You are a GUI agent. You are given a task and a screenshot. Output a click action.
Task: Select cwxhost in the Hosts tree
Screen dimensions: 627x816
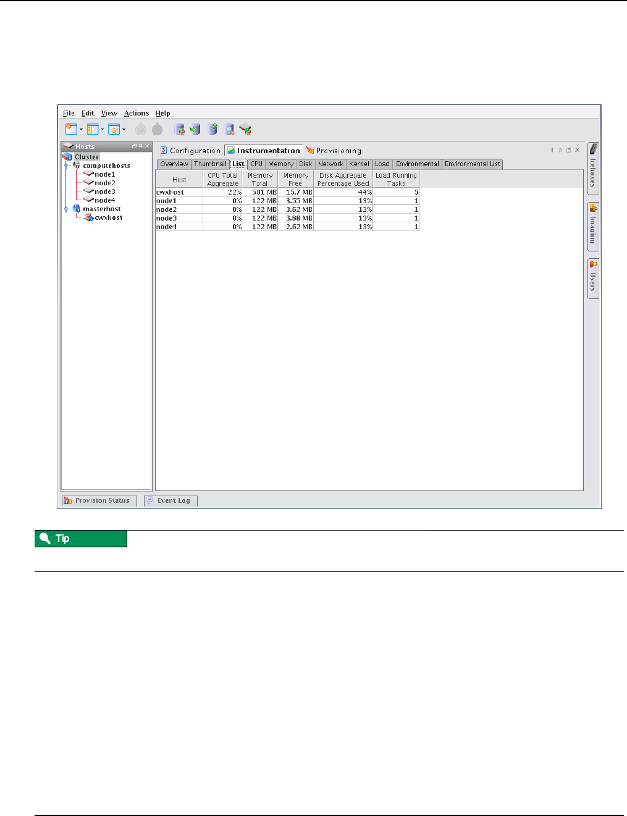[109, 217]
